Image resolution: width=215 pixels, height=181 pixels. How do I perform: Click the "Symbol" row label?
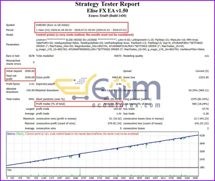point(10,25)
